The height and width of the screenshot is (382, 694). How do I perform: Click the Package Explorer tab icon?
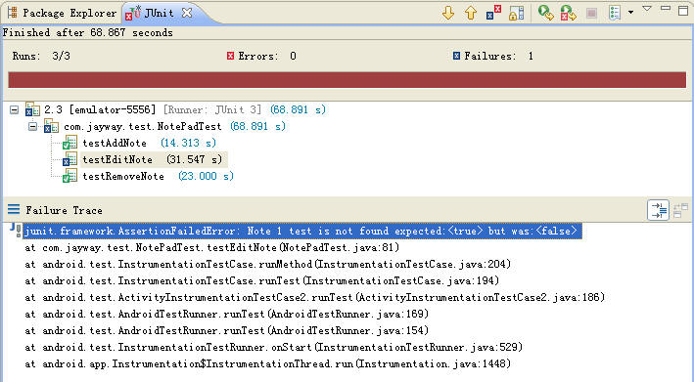[x=13, y=13]
